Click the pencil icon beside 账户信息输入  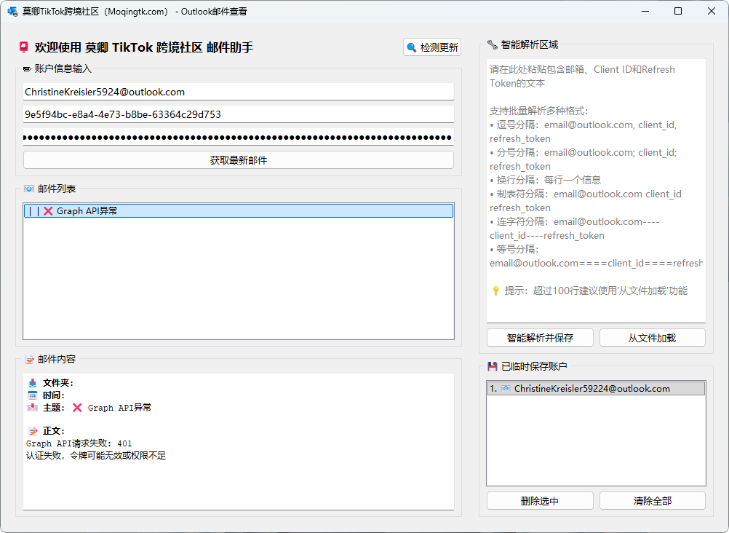[27, 69]
